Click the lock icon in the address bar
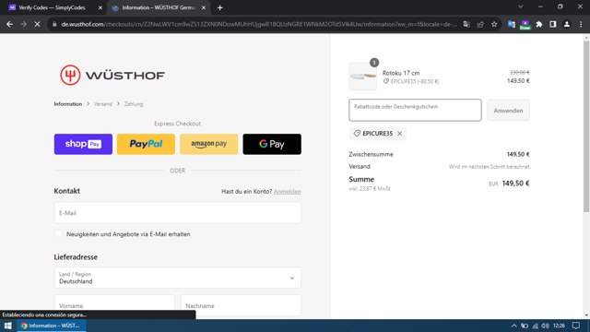Viewport: 590px width, 332px height. click(x=54, y=24)
